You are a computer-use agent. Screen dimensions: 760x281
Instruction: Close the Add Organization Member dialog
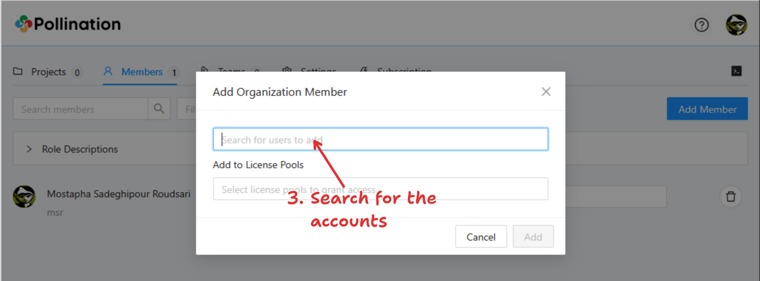tap(546, 92)
